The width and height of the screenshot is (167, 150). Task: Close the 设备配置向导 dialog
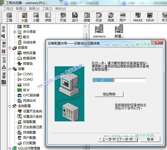(157, 42)
